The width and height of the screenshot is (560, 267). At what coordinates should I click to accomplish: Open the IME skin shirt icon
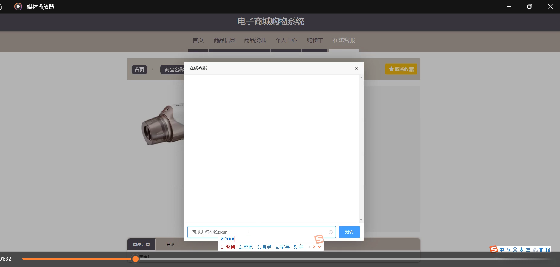click(x=541, y=250)
